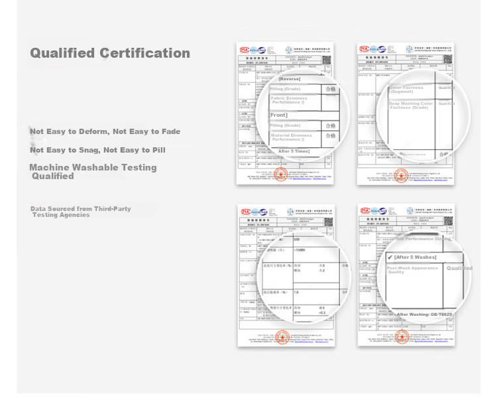The image size is (497, 410).
Task: Click the ">15000" value in the magnifier
Action: 300,250
